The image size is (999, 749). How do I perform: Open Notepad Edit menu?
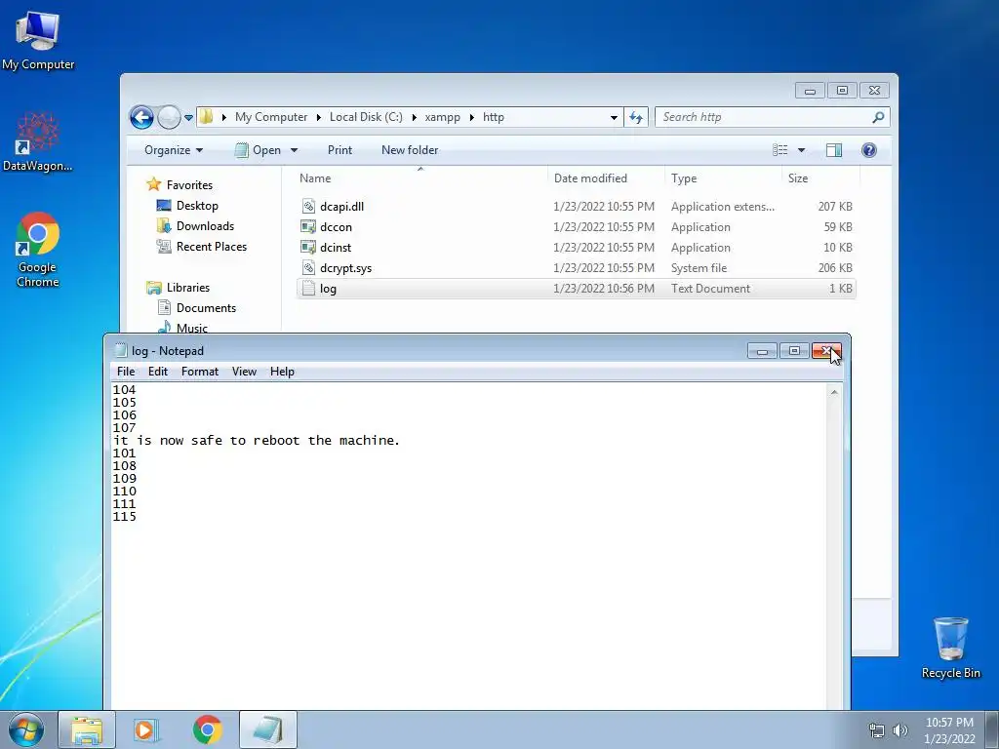coord(157,372)
